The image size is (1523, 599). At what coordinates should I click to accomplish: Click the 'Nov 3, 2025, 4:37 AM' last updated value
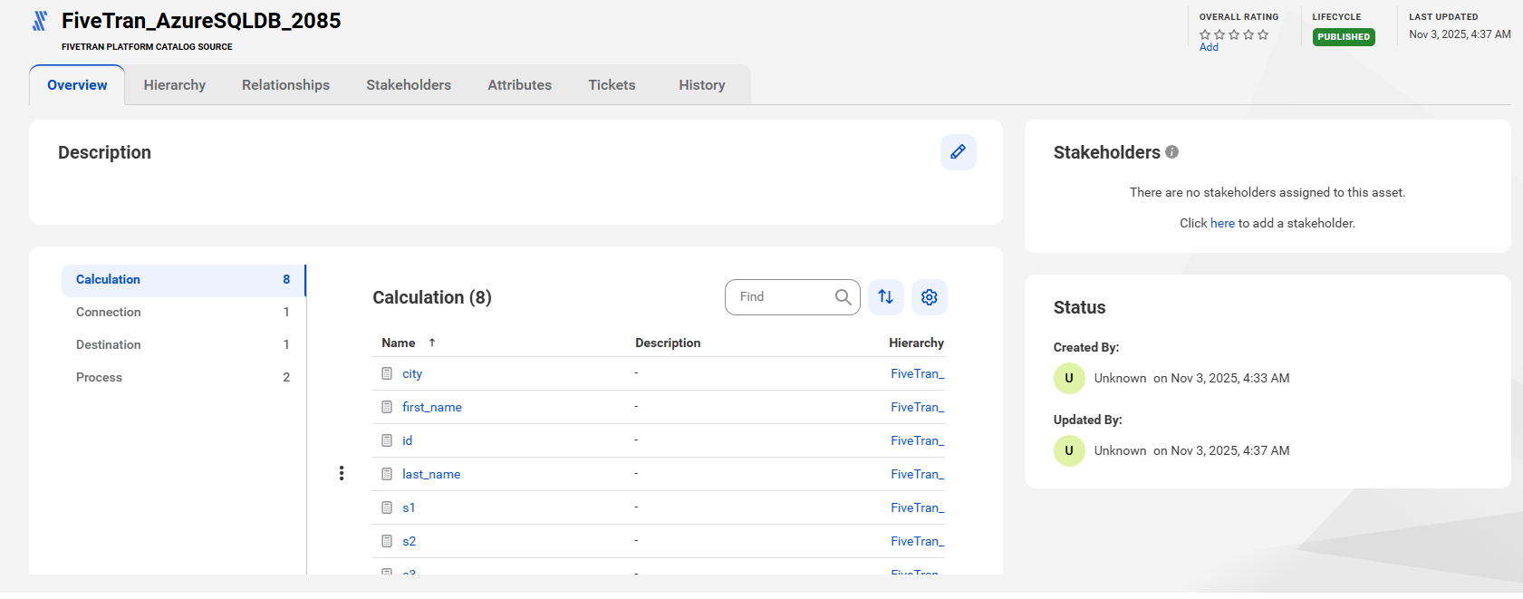(x=1460, y=34)
